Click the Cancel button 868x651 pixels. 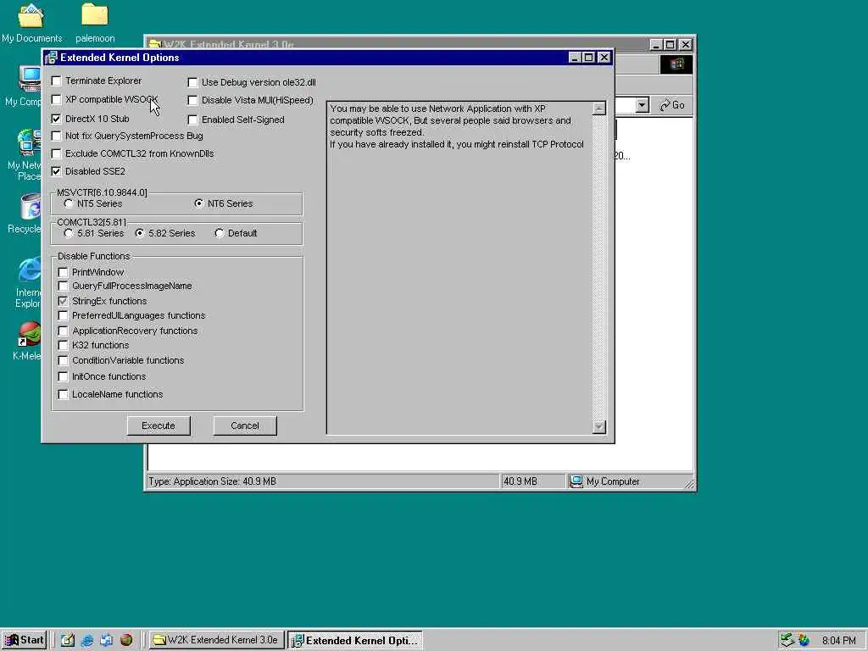pos(245,426)
